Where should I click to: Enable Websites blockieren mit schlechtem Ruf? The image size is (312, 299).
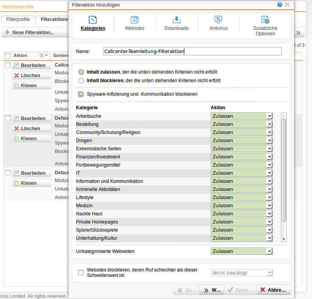[x=80, y=273]
